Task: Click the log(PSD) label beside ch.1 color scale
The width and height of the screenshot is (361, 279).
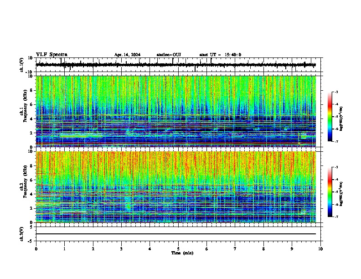Action: click(x=341, y=119)
